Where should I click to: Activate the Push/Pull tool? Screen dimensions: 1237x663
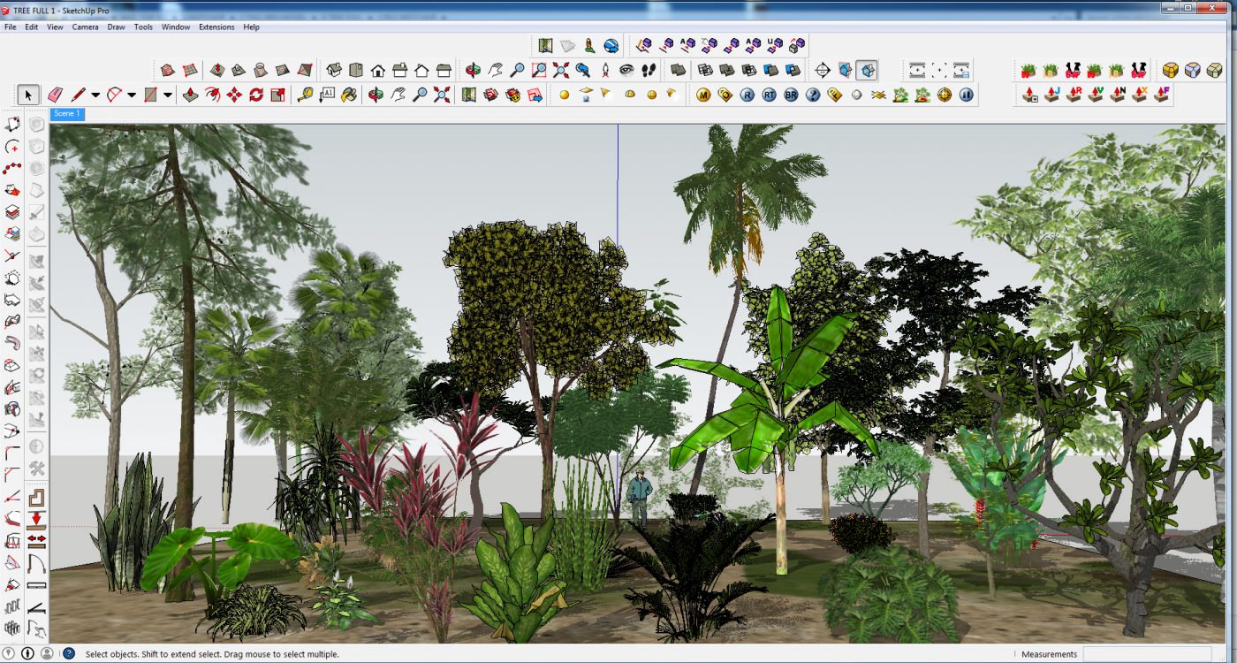point(190,95)
